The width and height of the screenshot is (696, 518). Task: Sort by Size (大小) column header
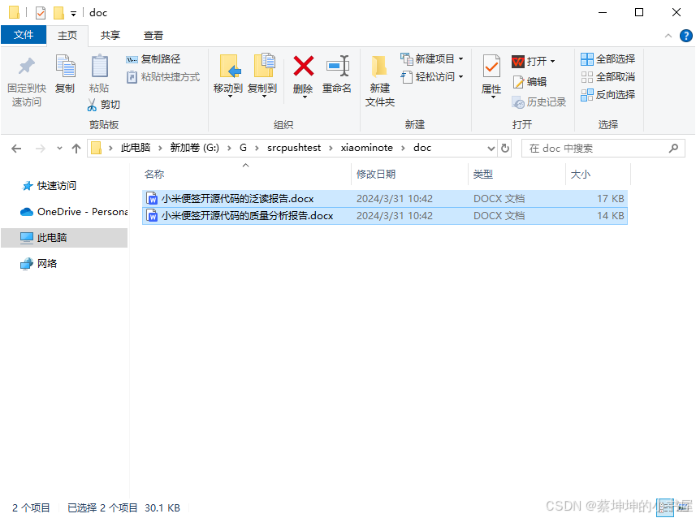click(x=598, y=174)
